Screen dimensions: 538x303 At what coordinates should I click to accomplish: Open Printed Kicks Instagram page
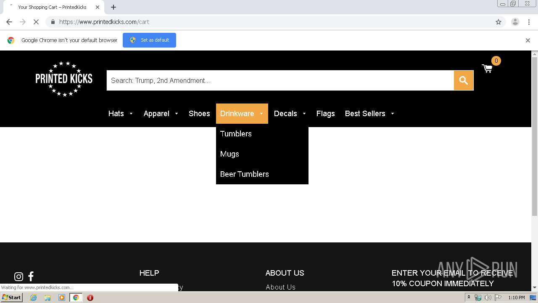pos(18,276)
